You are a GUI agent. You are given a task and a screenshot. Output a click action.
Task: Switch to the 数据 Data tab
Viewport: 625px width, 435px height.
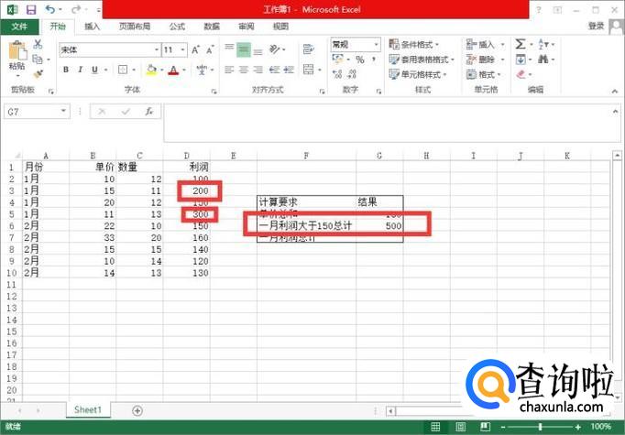point(212,27)
